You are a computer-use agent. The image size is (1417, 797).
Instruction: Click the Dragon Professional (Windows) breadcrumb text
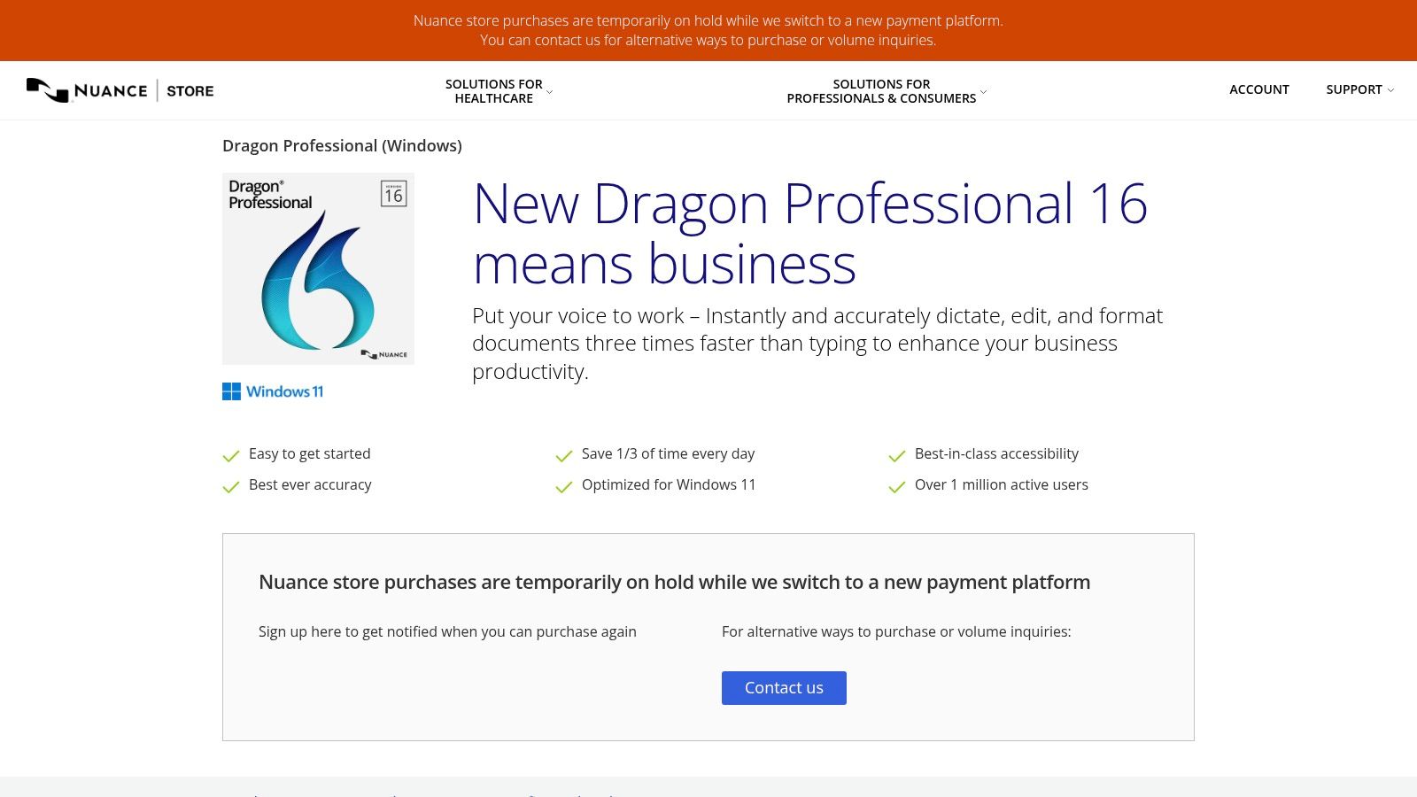(342, 145)
